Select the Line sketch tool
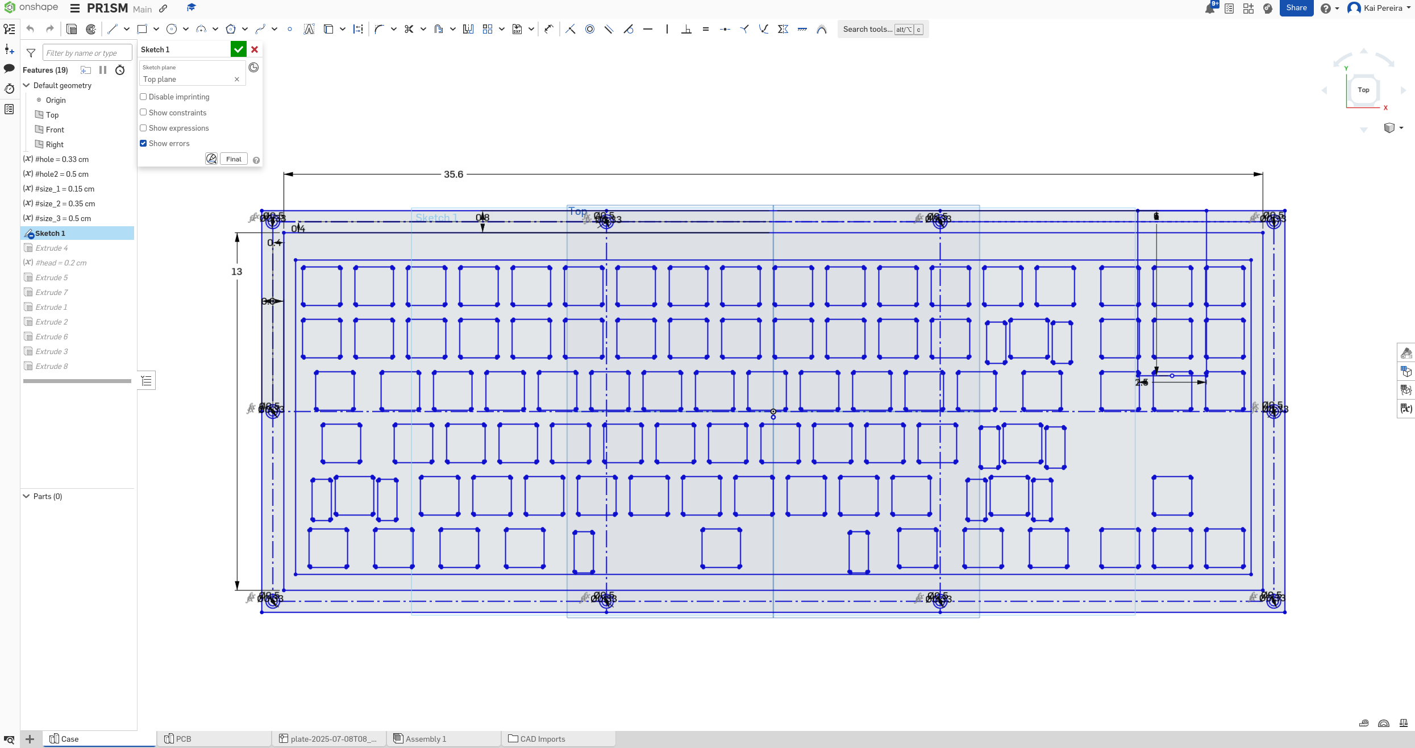The image size is (1415, 748). [x=112, y=29]
